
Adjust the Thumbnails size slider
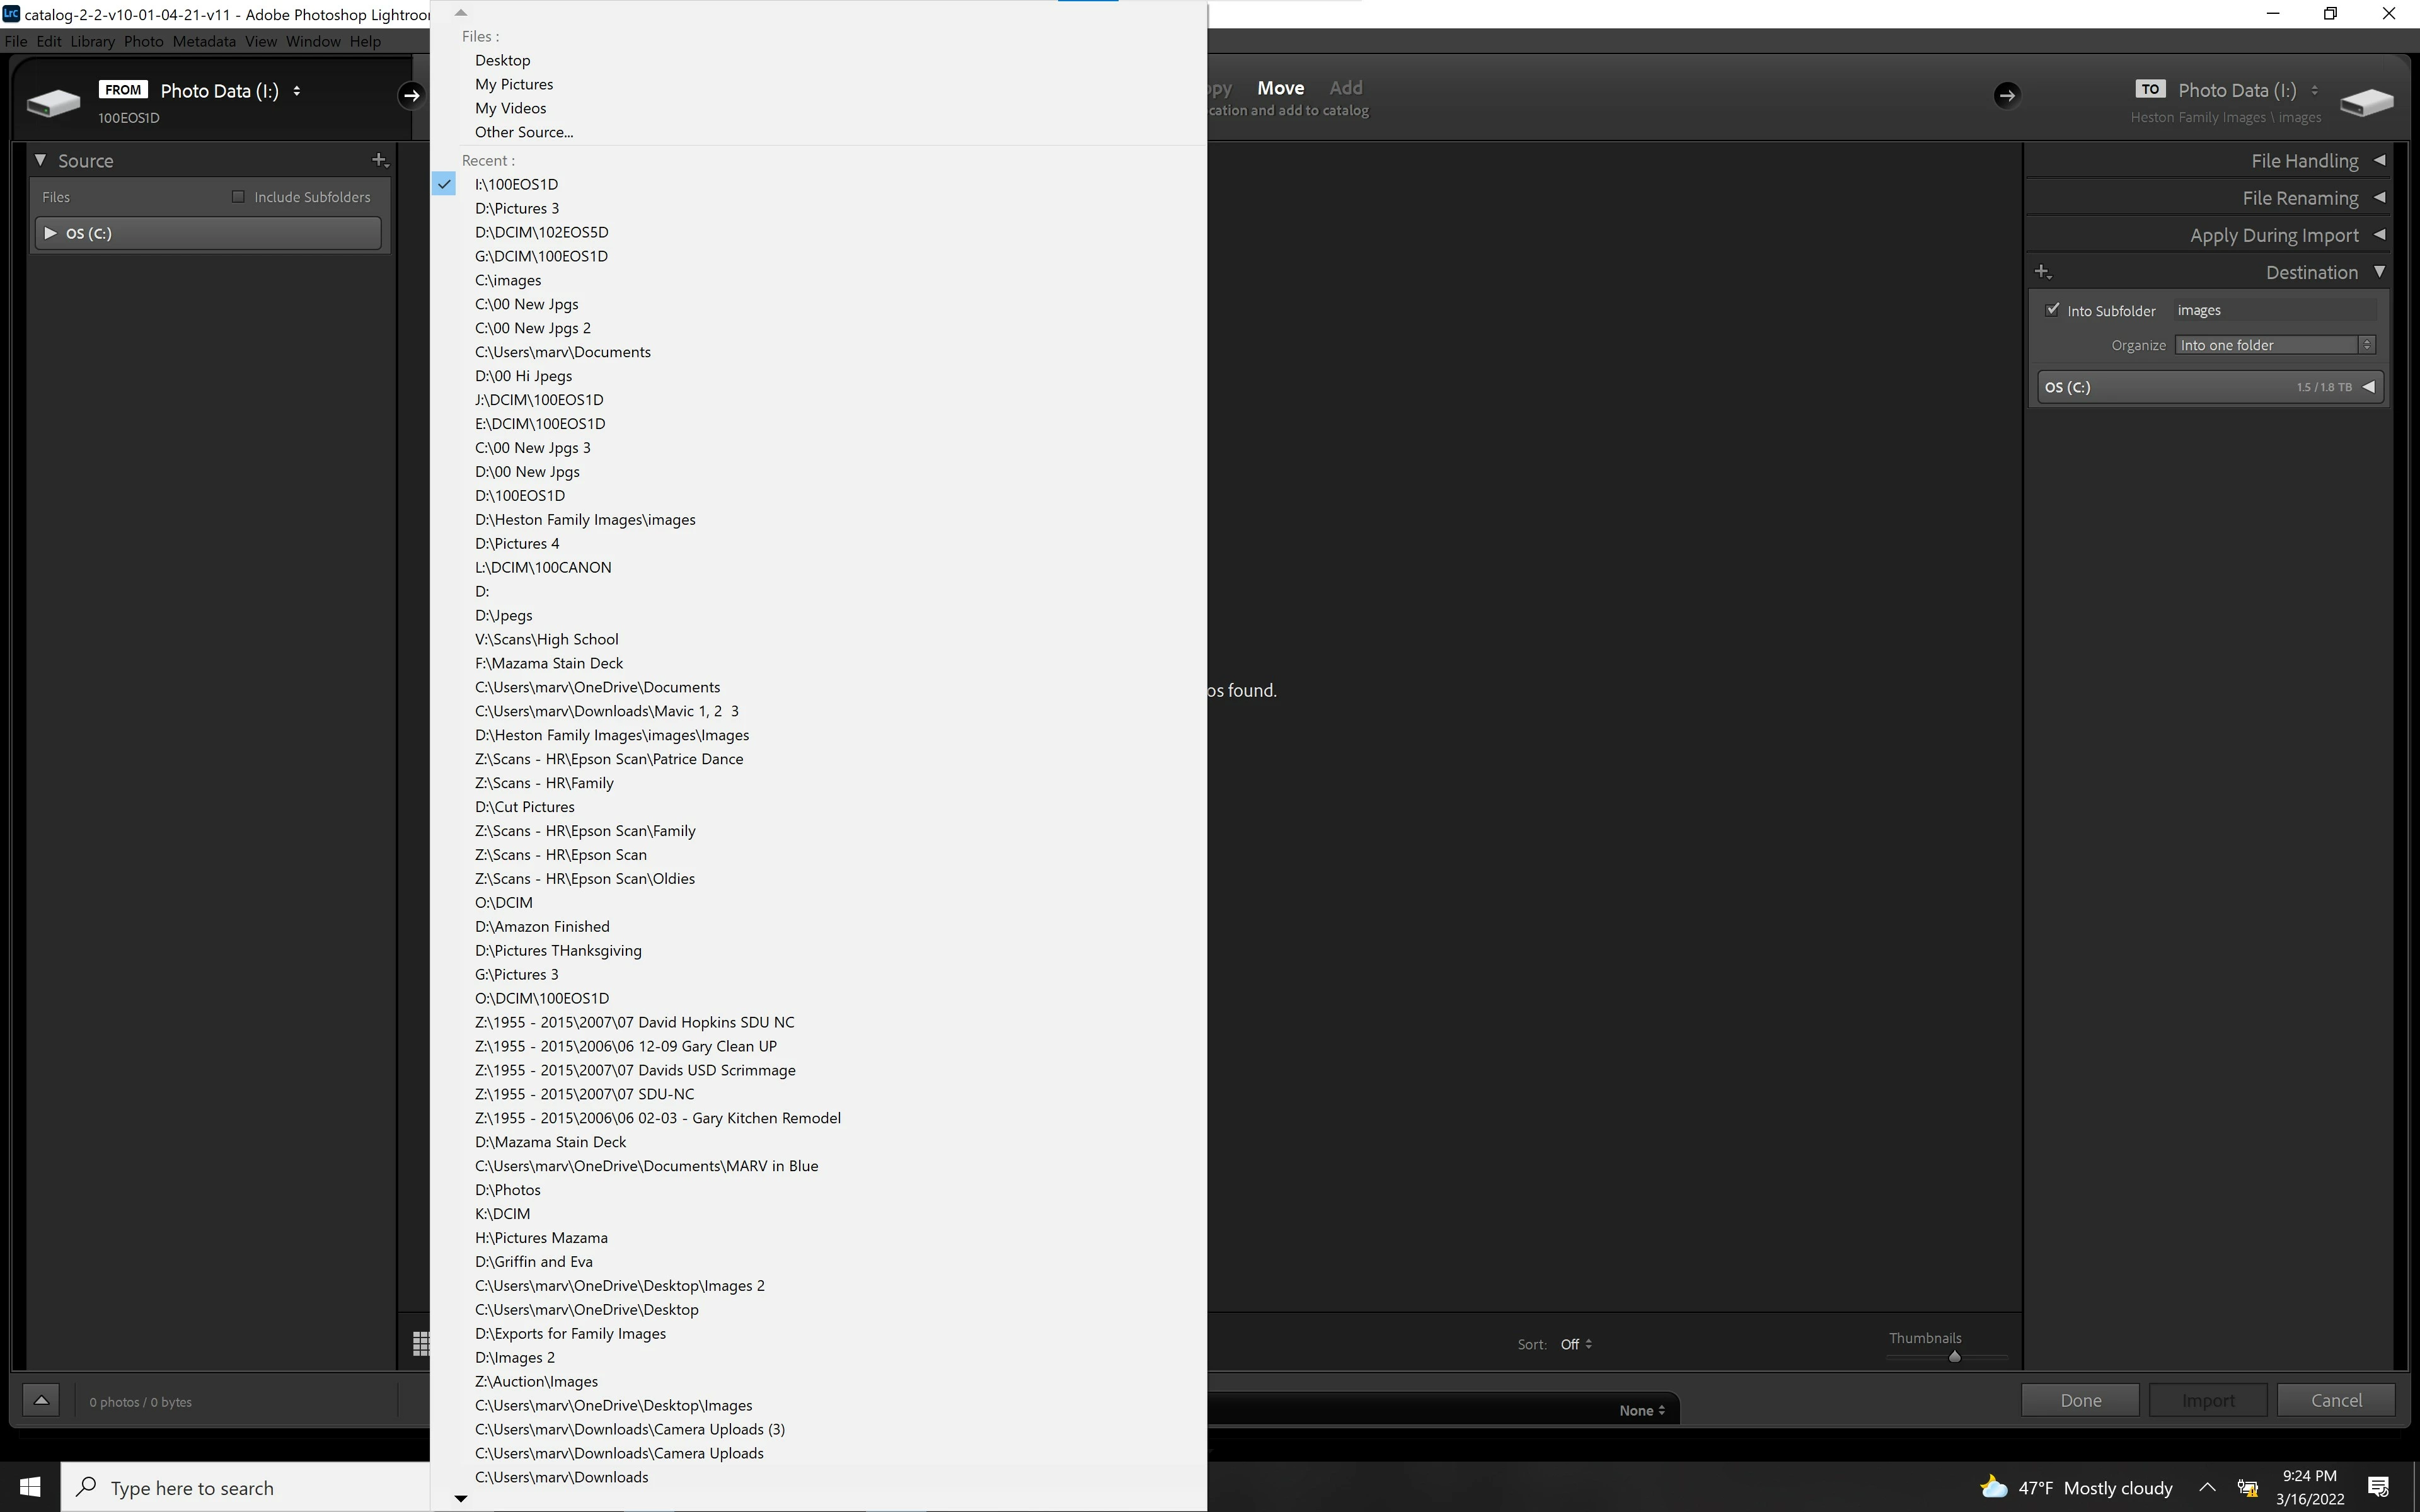(x=1954, y=1357)
